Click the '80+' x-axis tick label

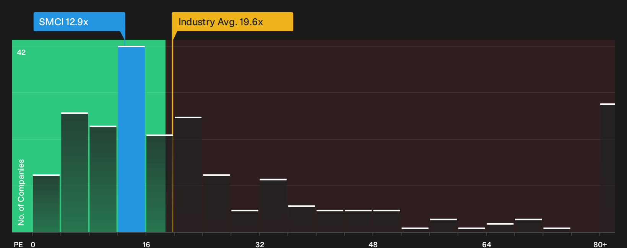tap(600, 244)
